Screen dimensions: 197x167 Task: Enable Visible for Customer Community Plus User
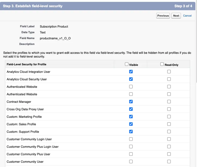(x=131, y=154)
